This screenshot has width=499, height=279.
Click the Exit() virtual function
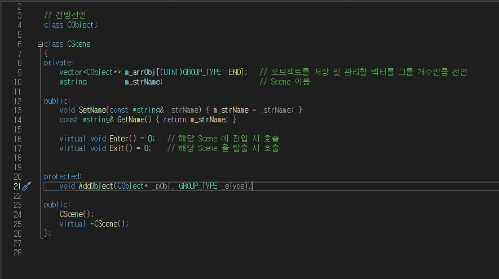pyautogui.click(x=121, y=148)
